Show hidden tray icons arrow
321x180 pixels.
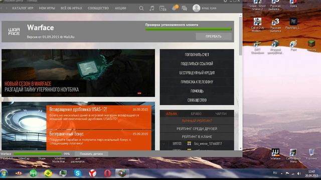[x=282, y=173]
